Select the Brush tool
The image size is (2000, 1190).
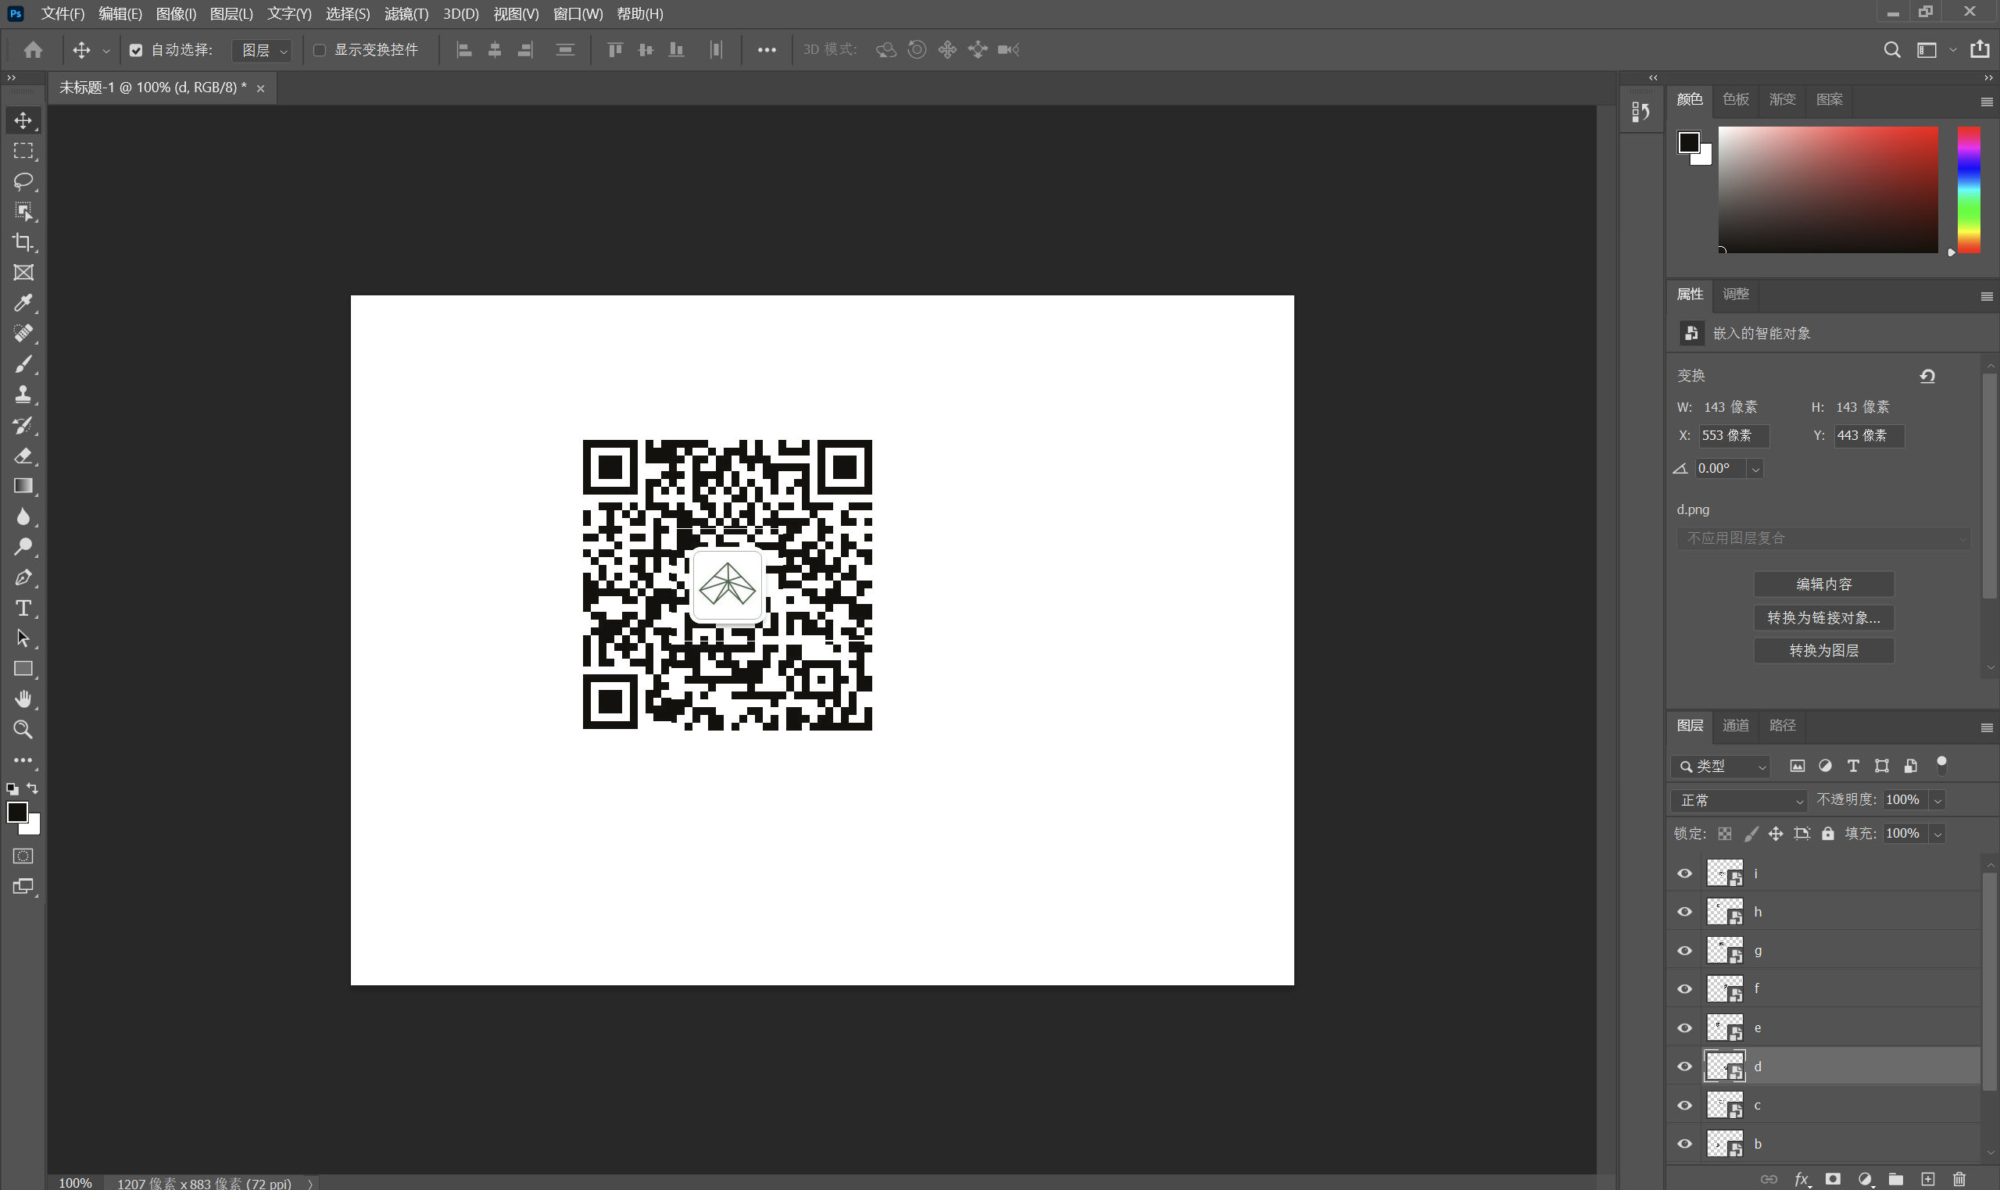23,364
